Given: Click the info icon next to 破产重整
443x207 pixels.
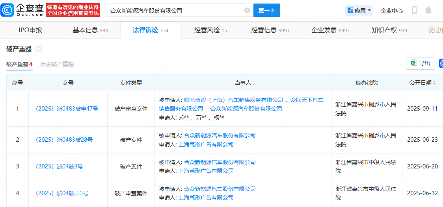Looking at the screenshot, I should [39, 49].
